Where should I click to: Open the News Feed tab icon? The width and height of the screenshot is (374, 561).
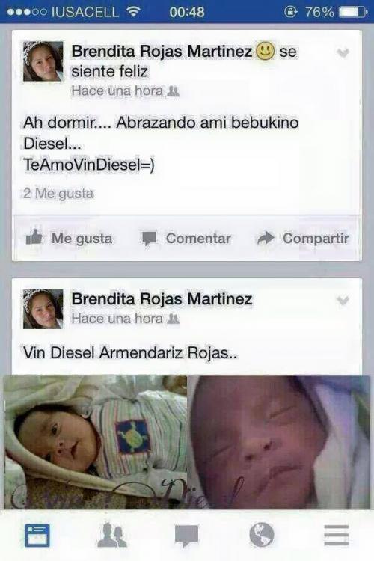pos(37,536)
